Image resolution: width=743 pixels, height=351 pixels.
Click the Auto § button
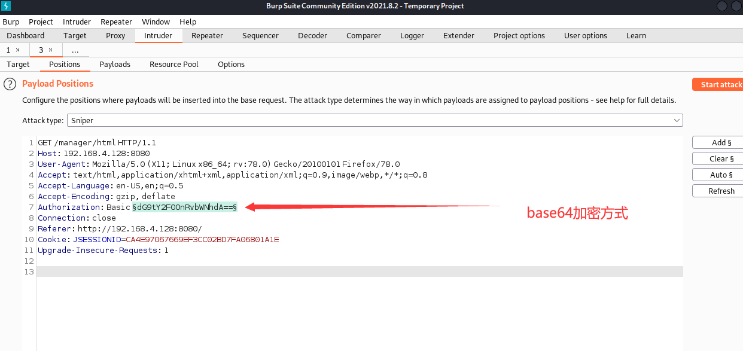[x=718, y=175]
